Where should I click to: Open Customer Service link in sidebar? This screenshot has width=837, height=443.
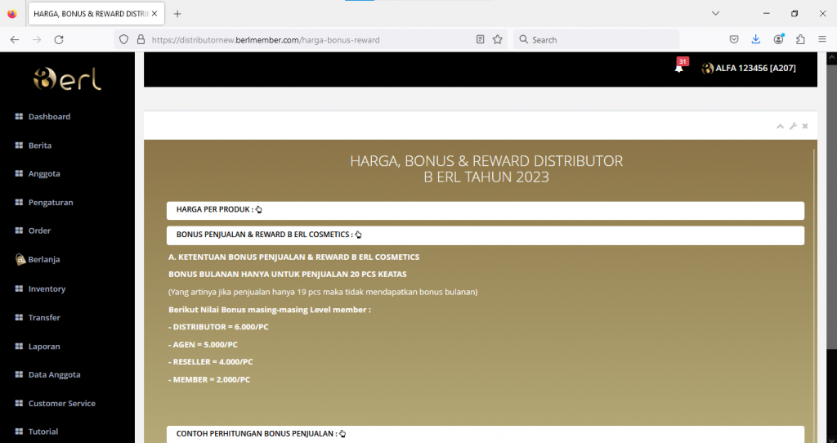[61, 404]
